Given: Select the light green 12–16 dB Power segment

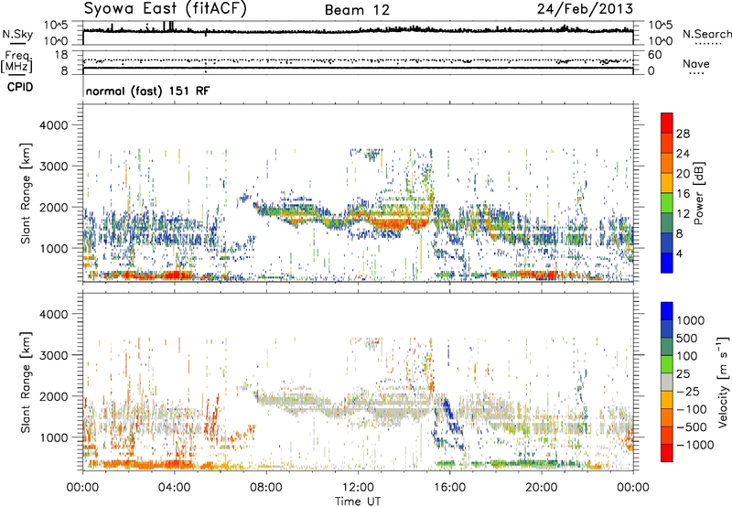Looking at the screenshot, I should [667, 203].
